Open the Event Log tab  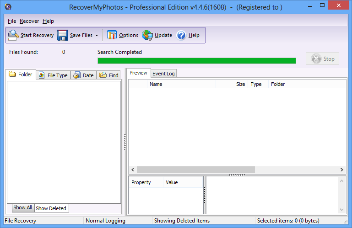click(163, 74)
